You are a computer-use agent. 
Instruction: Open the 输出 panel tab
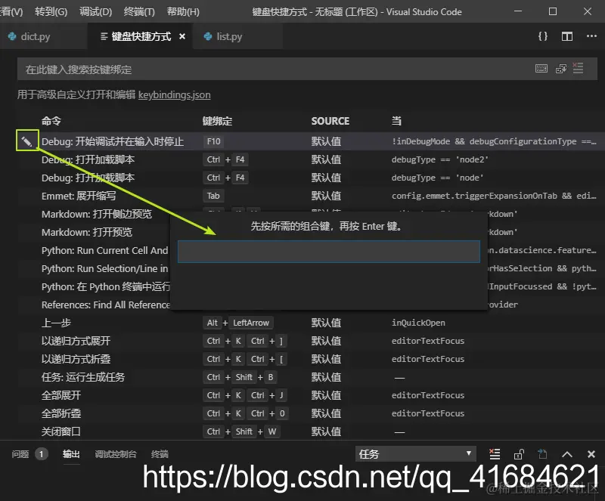click(71, 454)
